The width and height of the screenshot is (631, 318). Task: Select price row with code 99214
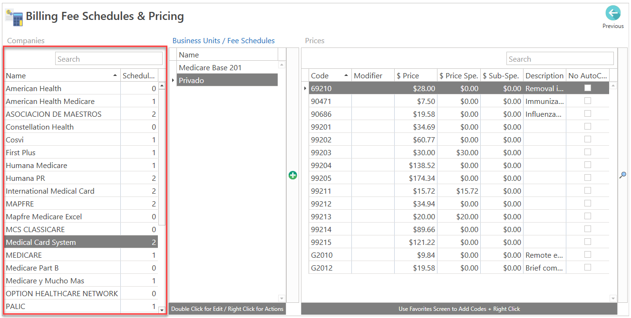[x=459, y=229]
